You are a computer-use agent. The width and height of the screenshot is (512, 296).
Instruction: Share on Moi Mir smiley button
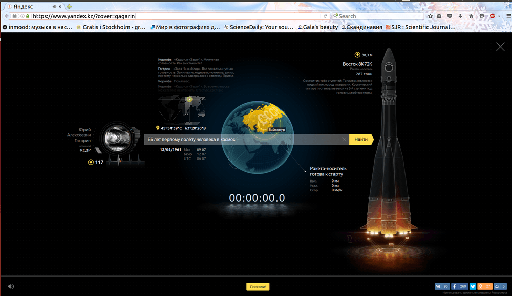(500, 286)
